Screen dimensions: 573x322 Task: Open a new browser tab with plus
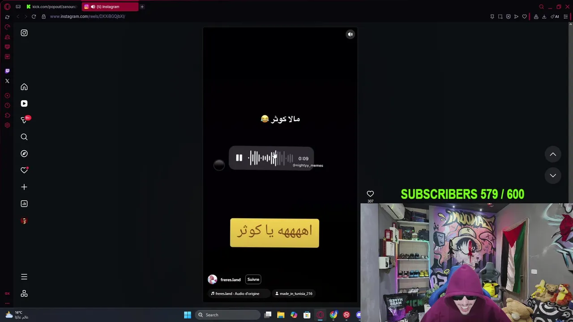[142, 7]
